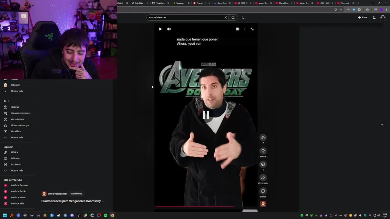
Task: Switch to the ¡QUE HORROR browser tab
Action: [325, 3]
